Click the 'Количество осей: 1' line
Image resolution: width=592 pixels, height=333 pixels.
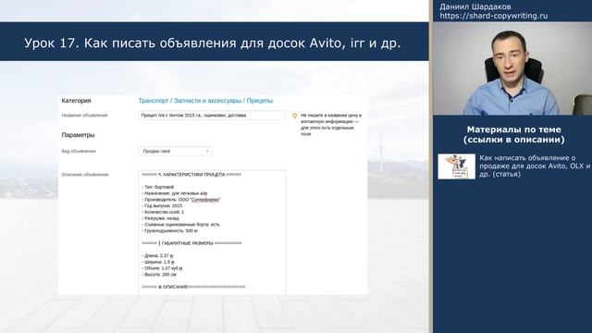[163, 212]
